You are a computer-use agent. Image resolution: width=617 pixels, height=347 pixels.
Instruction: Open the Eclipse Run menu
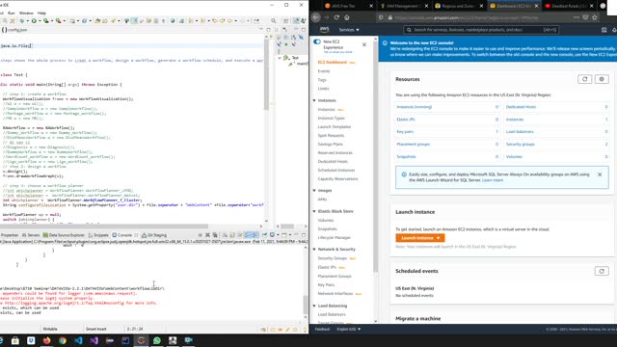(11, 13)
